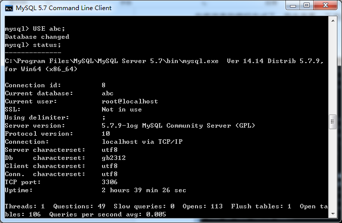342x223 pixels.
Task: Click the "localhost via TCP/IP" connection text
Action: (142, 142)
